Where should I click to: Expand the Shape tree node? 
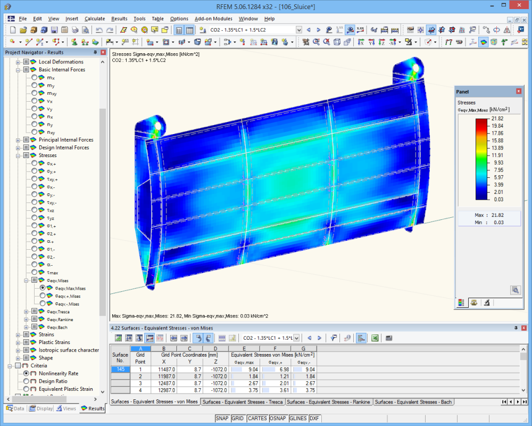[18, 358]
